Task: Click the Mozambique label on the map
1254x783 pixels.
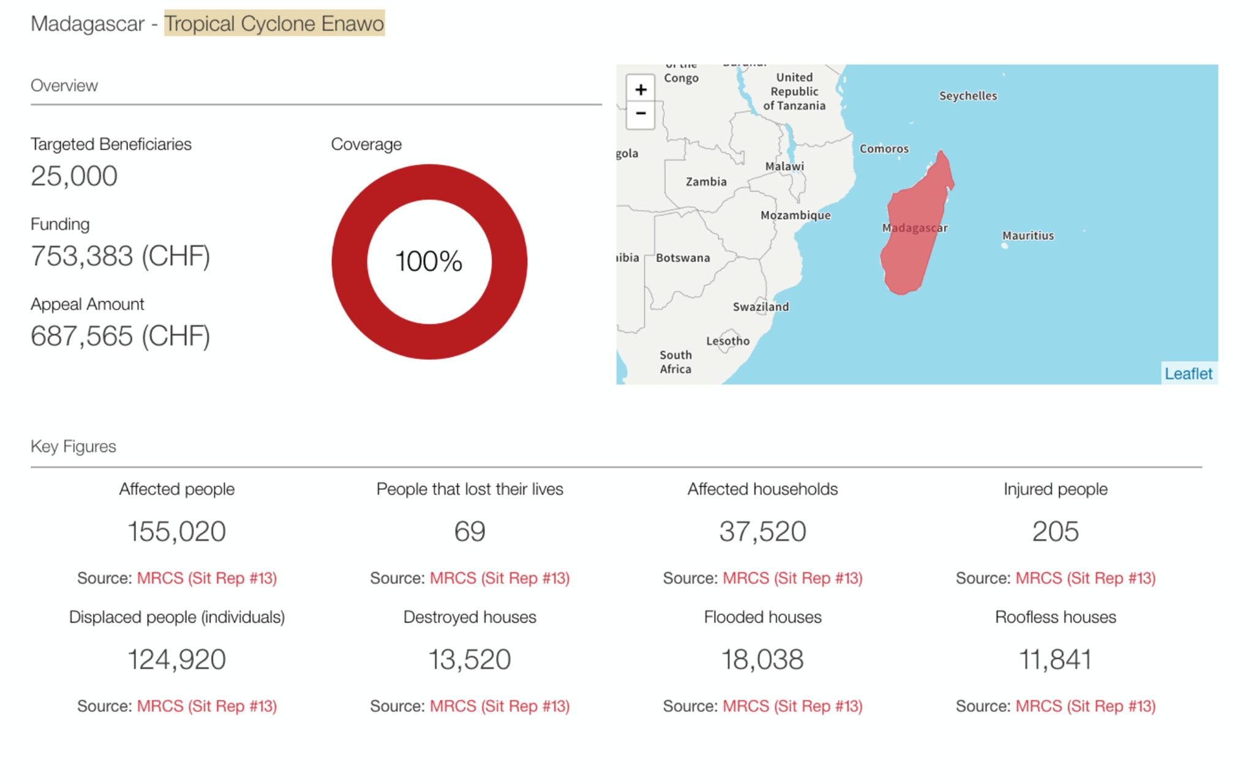Action: click(x=795, y=215)
